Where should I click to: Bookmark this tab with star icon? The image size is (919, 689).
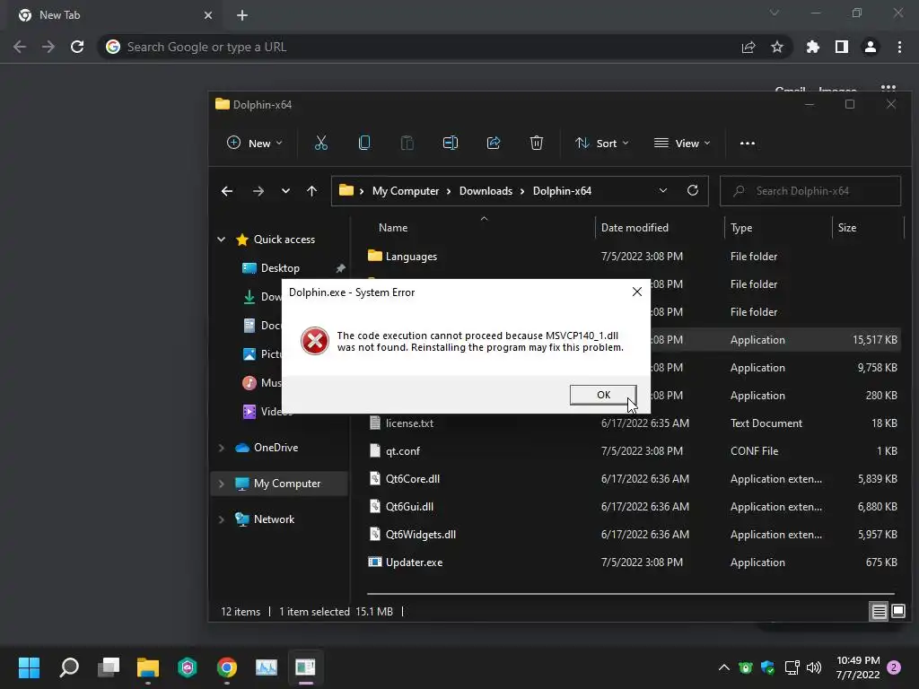point(777,47)
